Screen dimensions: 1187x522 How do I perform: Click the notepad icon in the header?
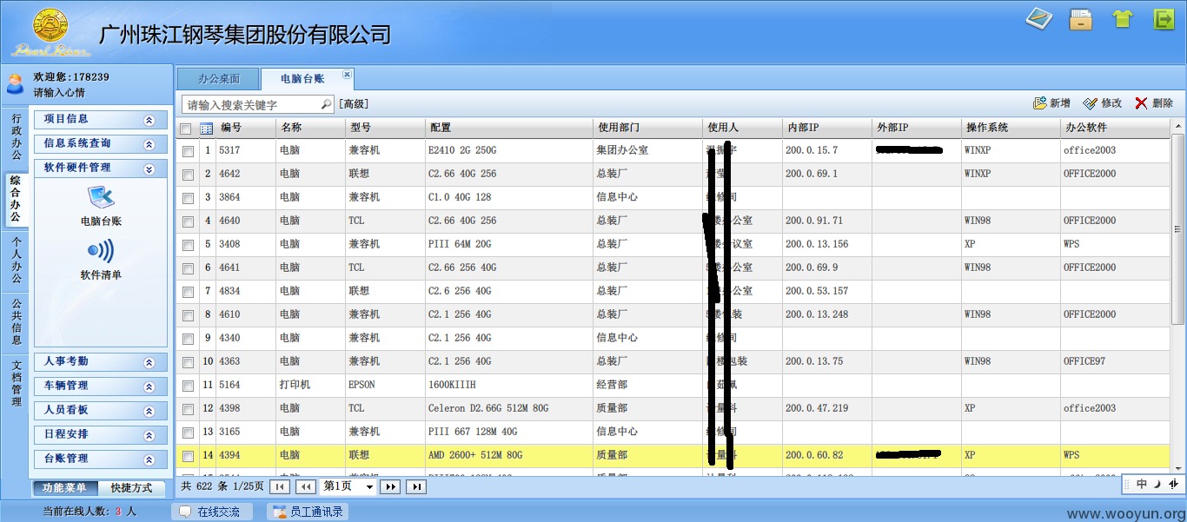pos(1038,18)
